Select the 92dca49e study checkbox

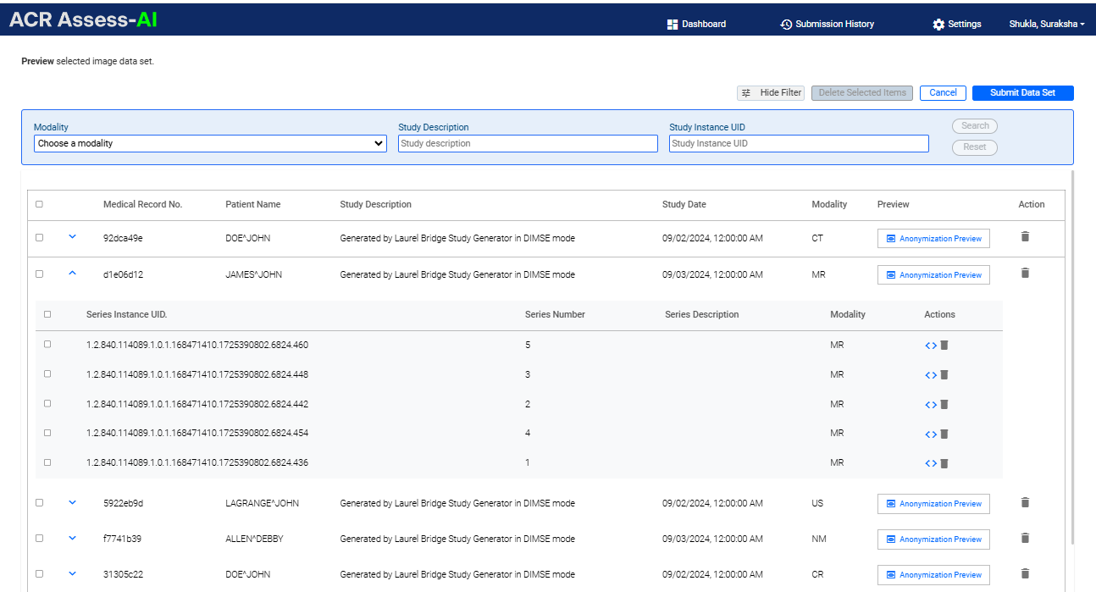(40, 238)
